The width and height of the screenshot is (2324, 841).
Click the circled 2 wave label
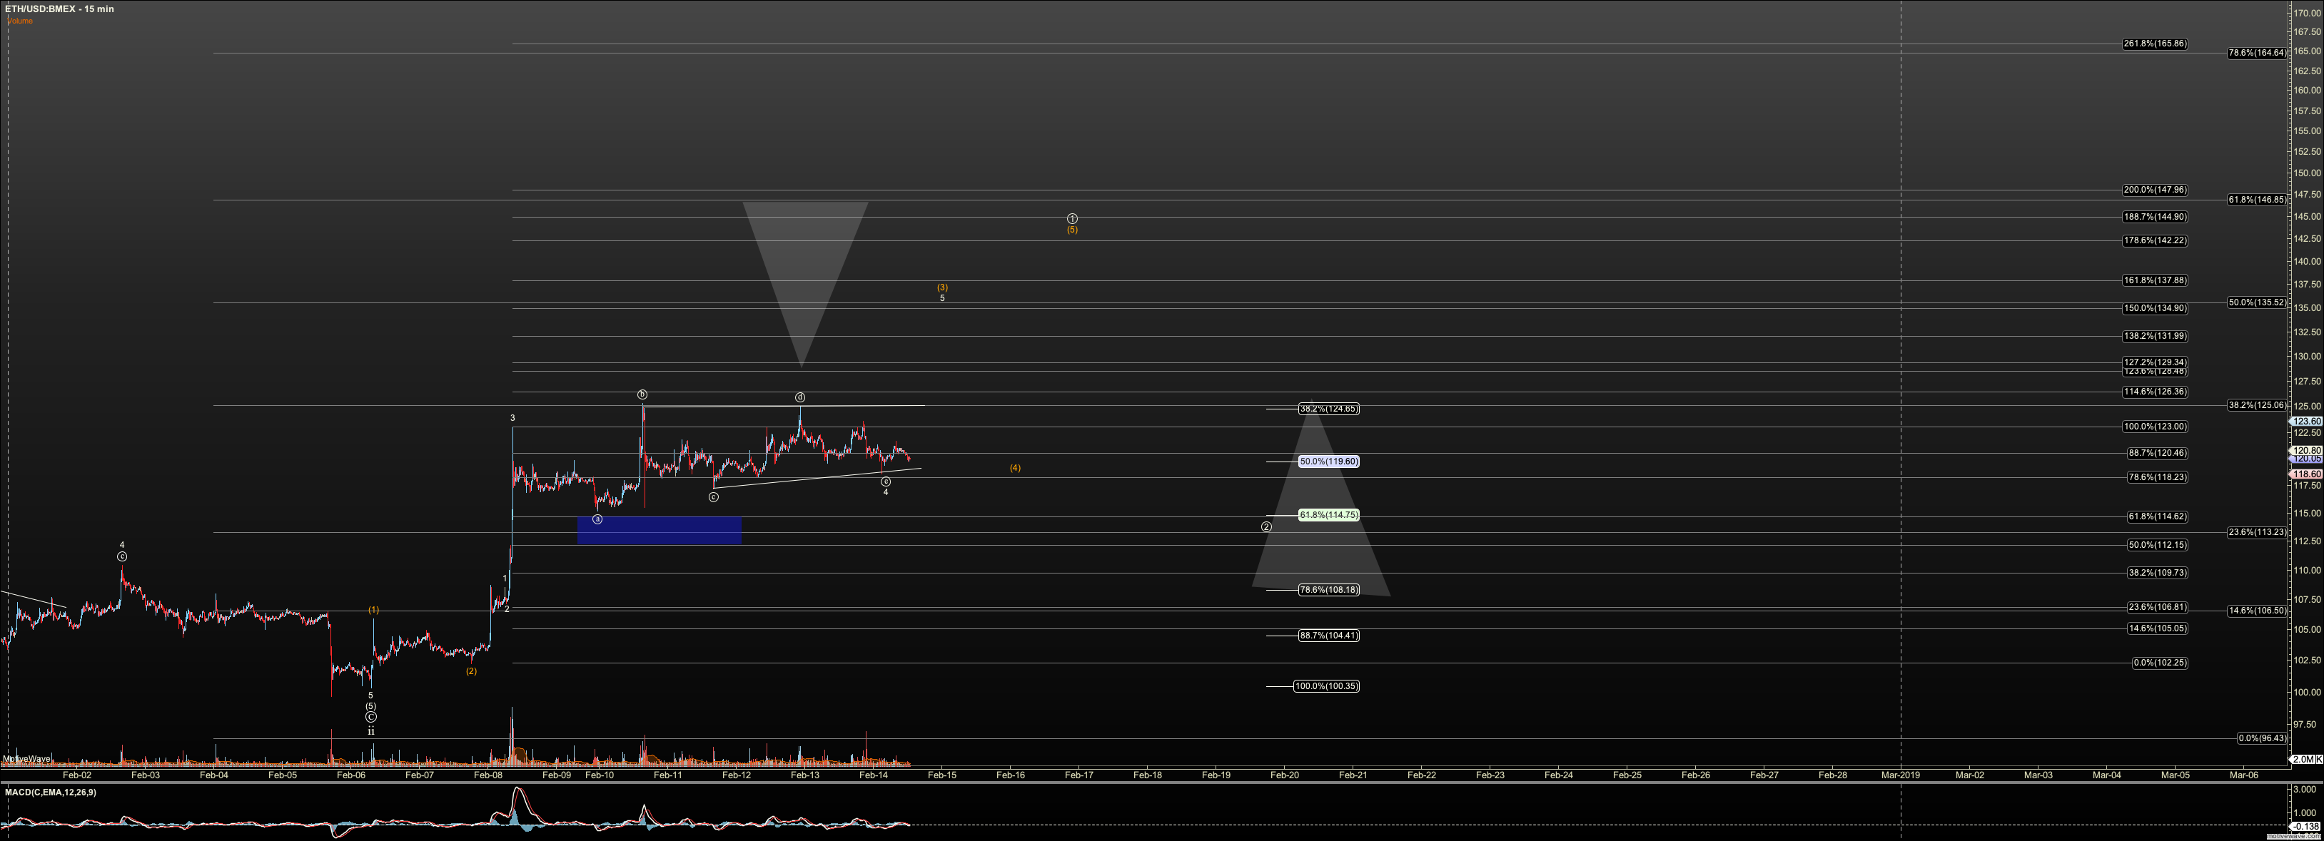[x=1267, y=526]
